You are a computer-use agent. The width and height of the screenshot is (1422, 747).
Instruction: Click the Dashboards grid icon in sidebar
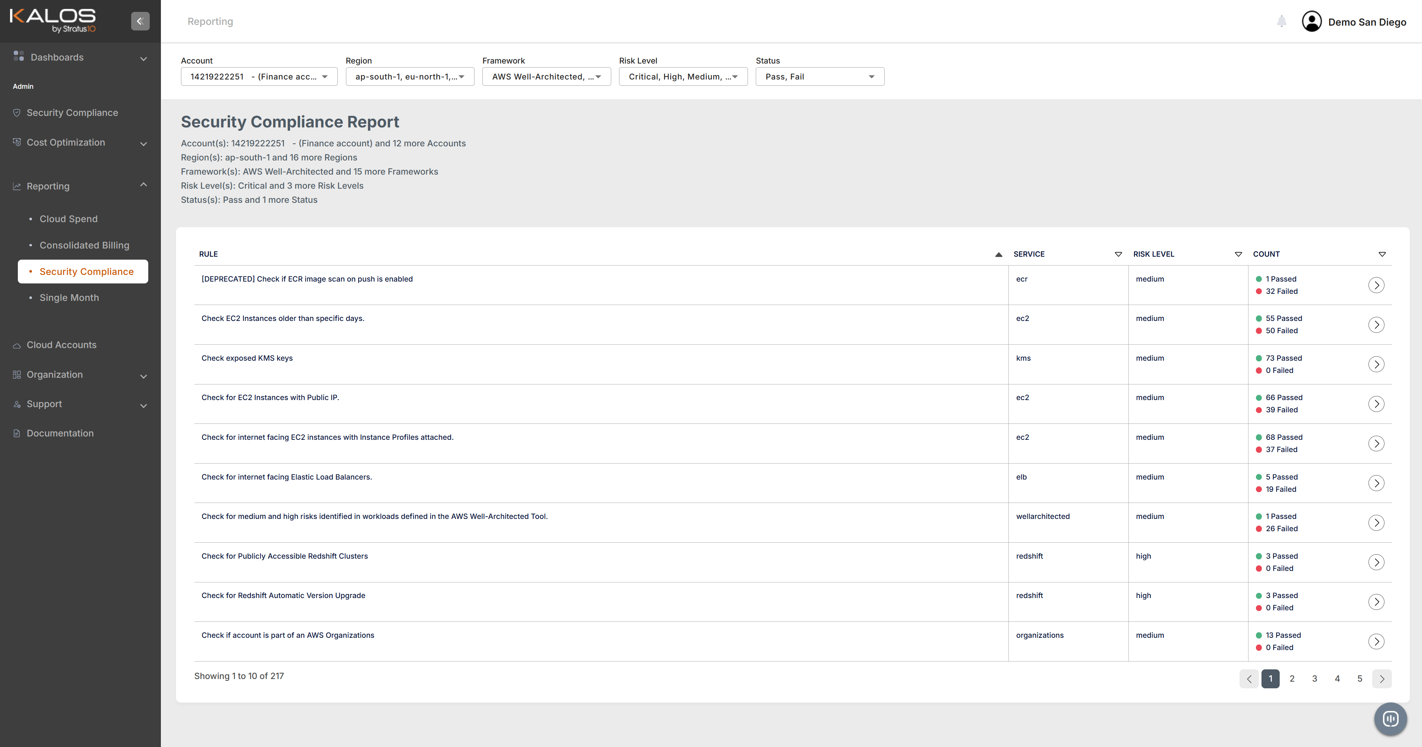click(19, 56)
